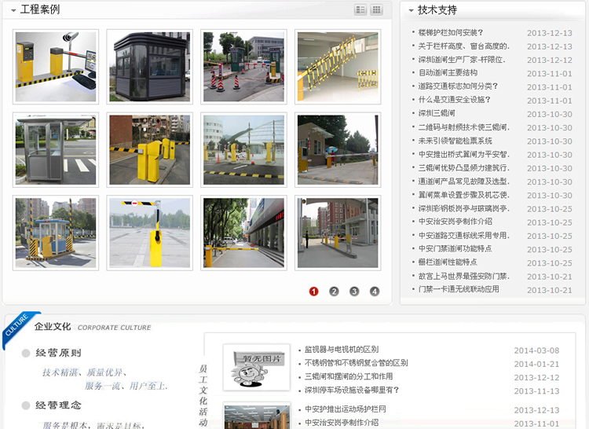Open yellow barrier posts by brick wall thumbnail
The image size is (589, 429).
coord(149,149)
